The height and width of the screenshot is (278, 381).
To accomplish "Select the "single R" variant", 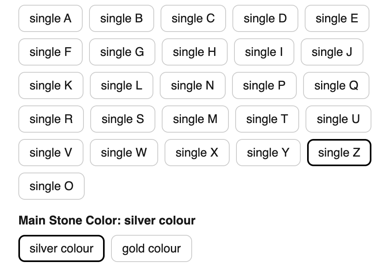I will click(51, 119).
